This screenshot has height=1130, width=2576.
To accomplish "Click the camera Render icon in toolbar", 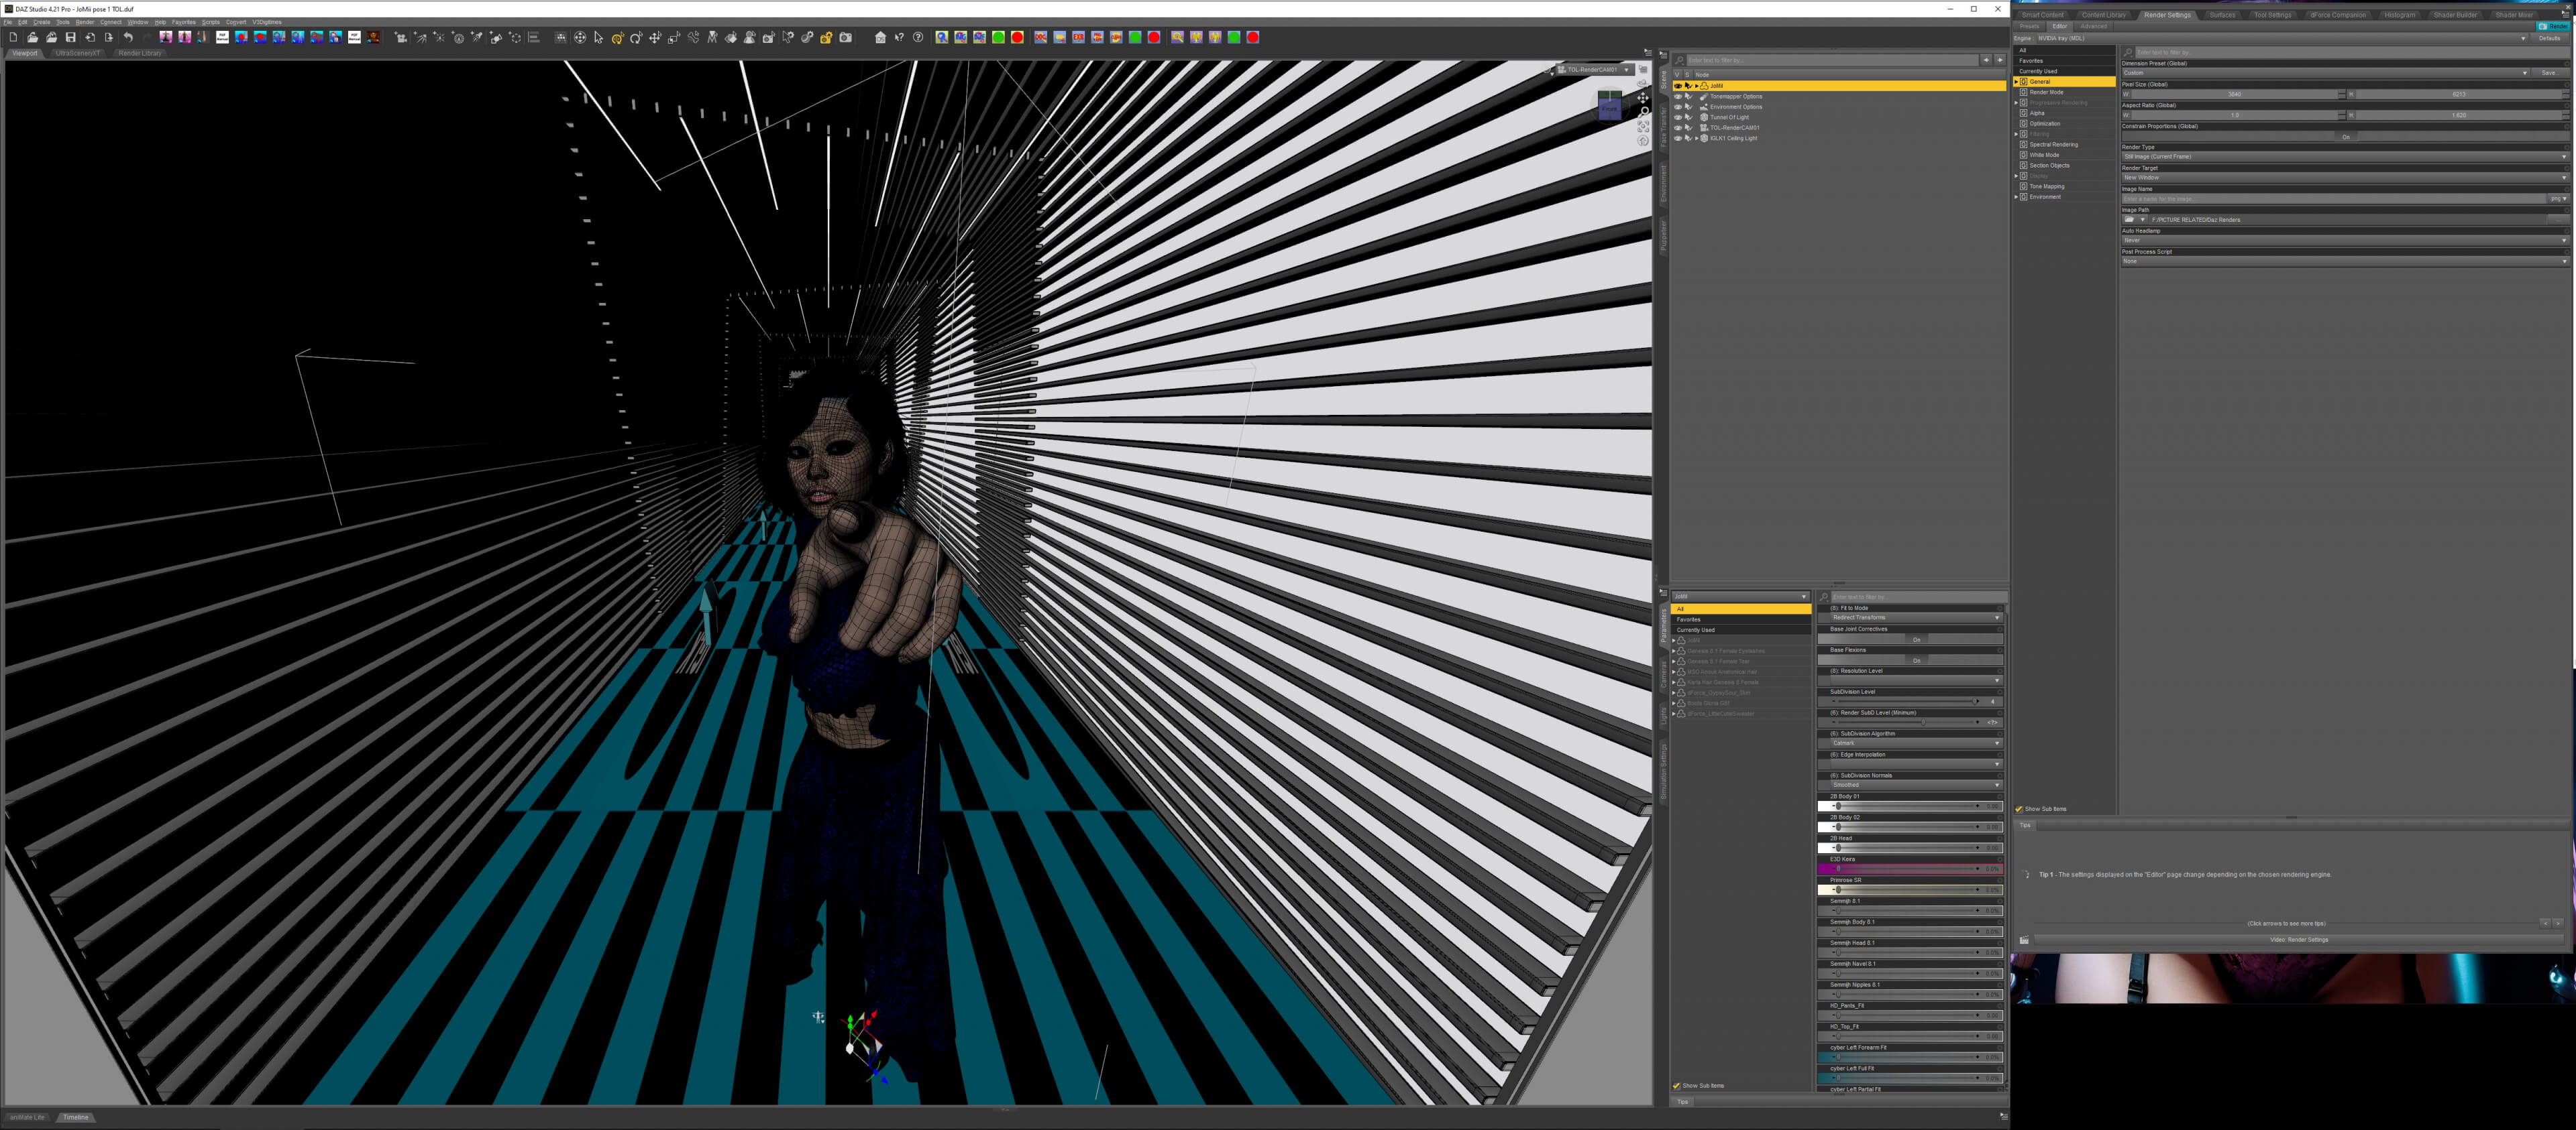I will click(846, 38).
